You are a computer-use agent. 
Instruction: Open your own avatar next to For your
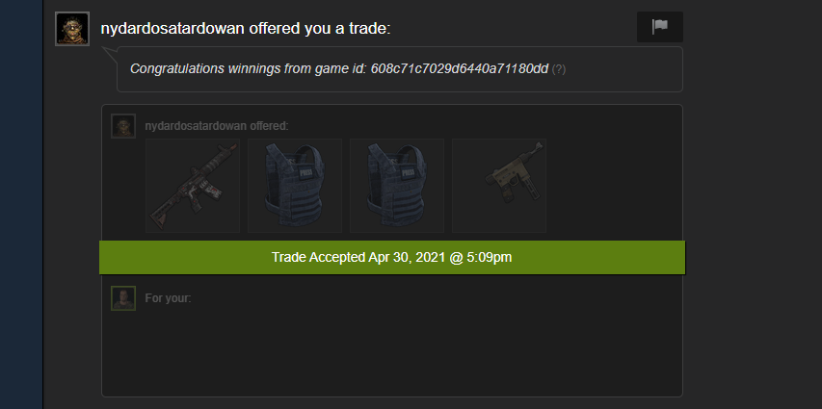pyautogui.click(x=123, y=298)
